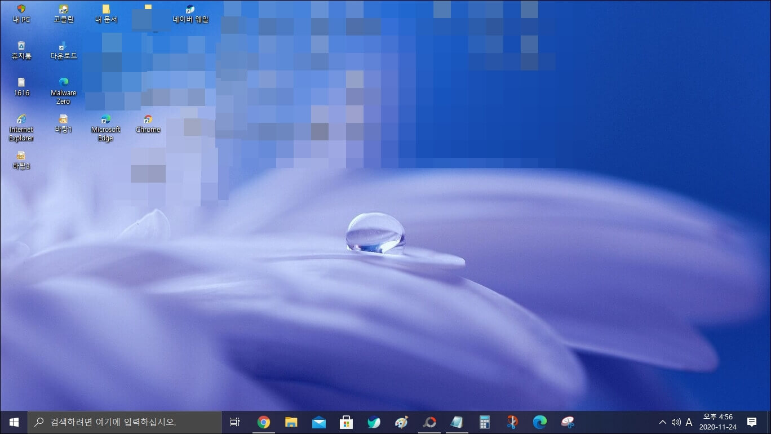
Task: Show hidden system tray icons
Action: point(663,422)
